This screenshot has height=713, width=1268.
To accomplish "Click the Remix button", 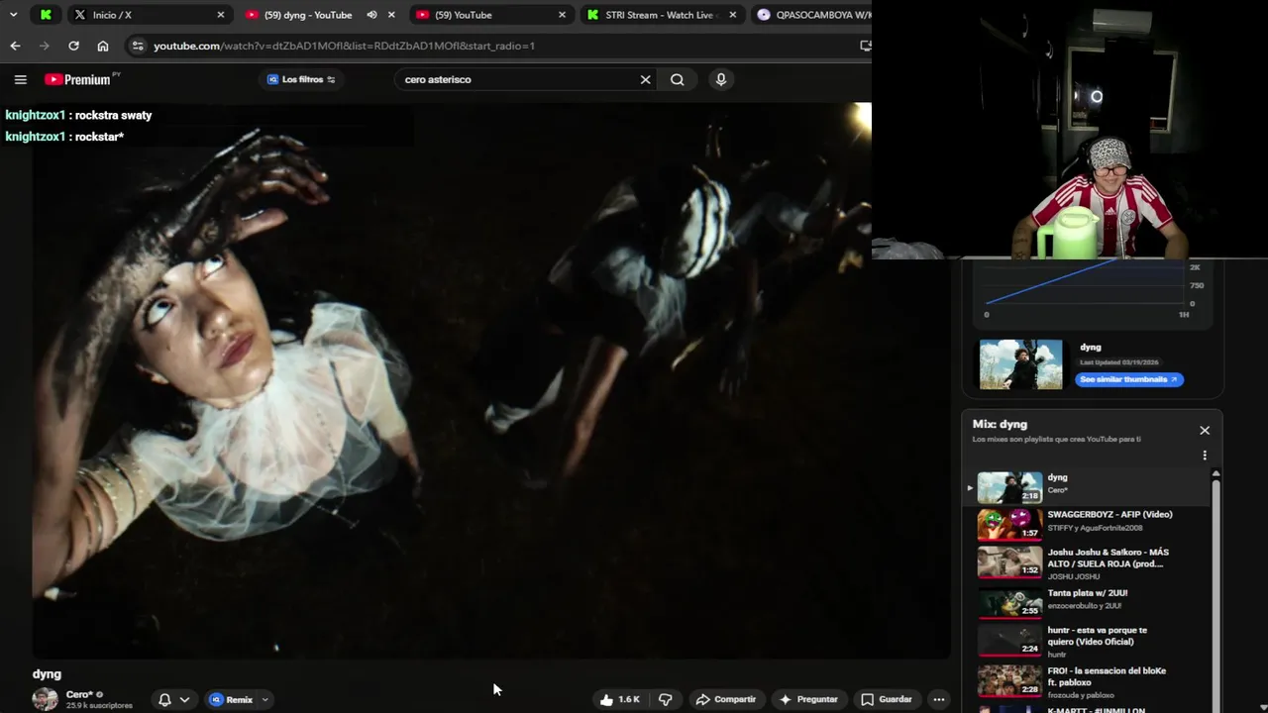I will click(x=231, y=699).
